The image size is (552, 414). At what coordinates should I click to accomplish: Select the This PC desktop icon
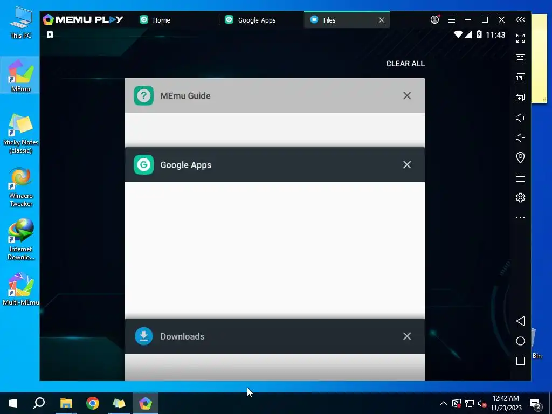[21, 23]
